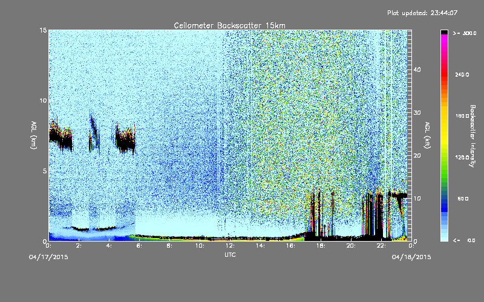Click the 4: hour tick on the time axis
The image size is (484, 302).
[x=110, y=246]
